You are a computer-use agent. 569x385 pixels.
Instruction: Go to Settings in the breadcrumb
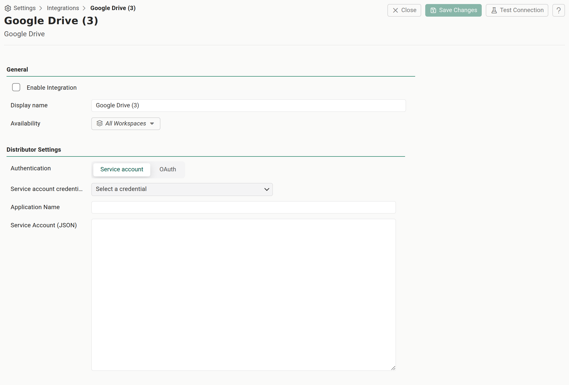pyautogui.click(x=24, y=8)
